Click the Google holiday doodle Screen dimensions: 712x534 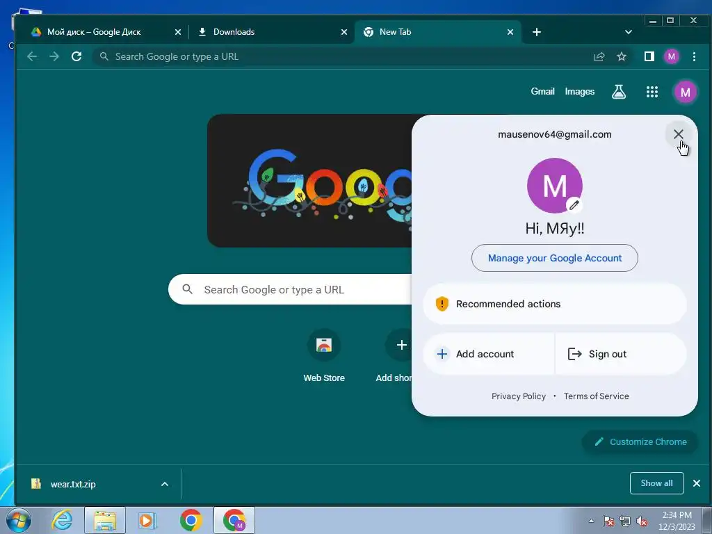click(309, 181)
